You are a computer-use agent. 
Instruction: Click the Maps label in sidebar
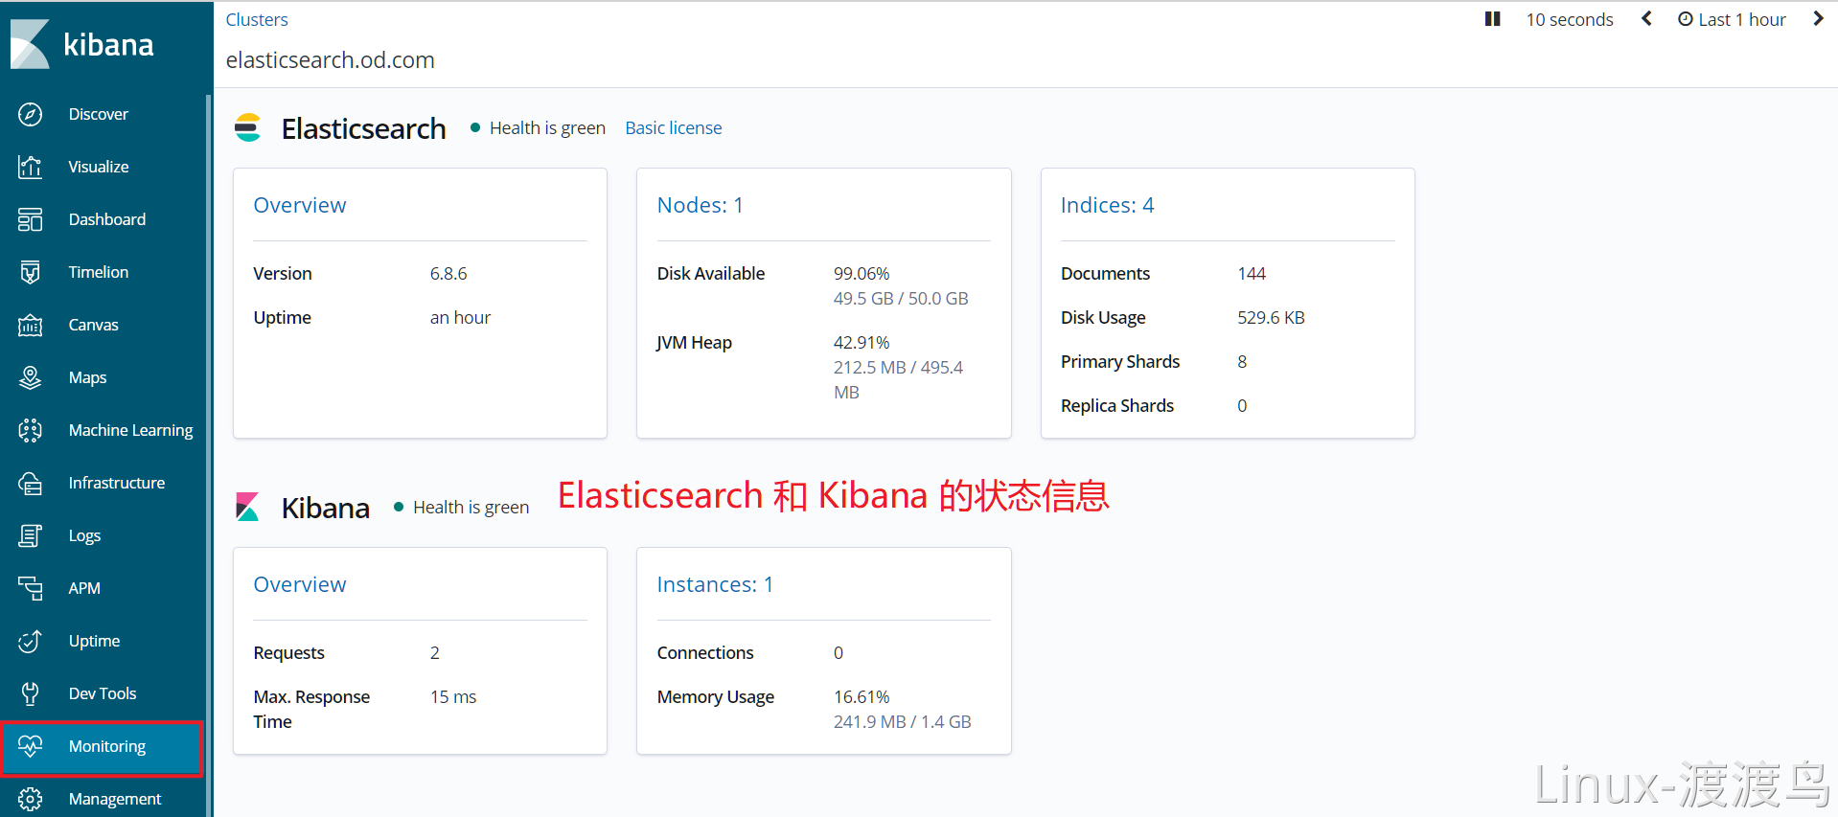point(88,377)
